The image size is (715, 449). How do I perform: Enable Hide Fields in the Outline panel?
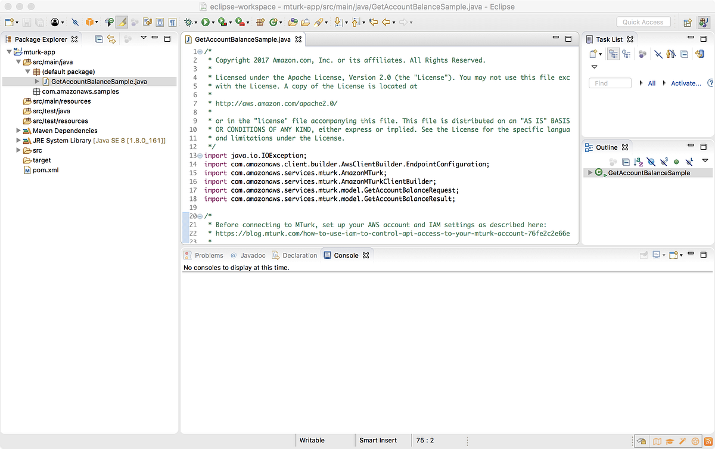pyautogui.click(x=651, y=161)
